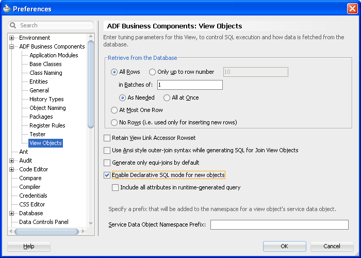The image size is (361, 258).
Task: Choose All at Once fetch option
Action: 167,98
